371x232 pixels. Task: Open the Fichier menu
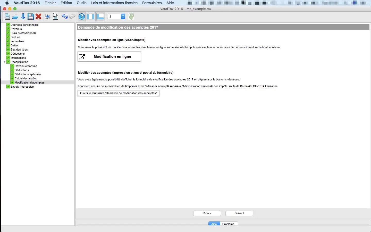click(50, 3)
